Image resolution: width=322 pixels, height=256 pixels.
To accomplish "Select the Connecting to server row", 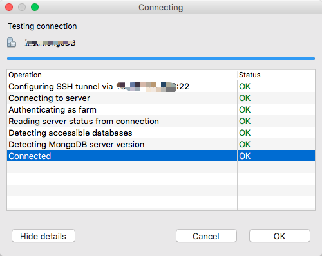I will pos(161,98).
